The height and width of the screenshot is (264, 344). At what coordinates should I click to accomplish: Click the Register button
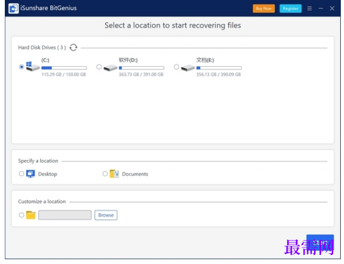[291, 9]
